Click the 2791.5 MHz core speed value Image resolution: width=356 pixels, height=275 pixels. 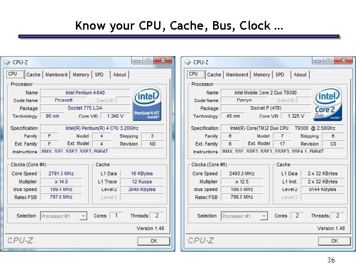[x=61, y=173]
